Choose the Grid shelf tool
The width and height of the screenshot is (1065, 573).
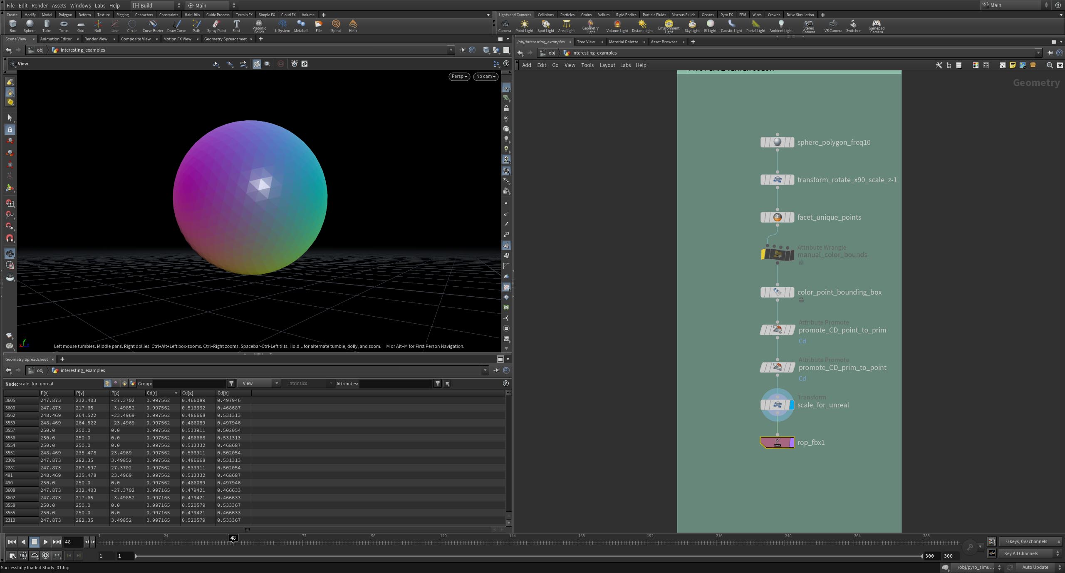[x=81, y=26]
